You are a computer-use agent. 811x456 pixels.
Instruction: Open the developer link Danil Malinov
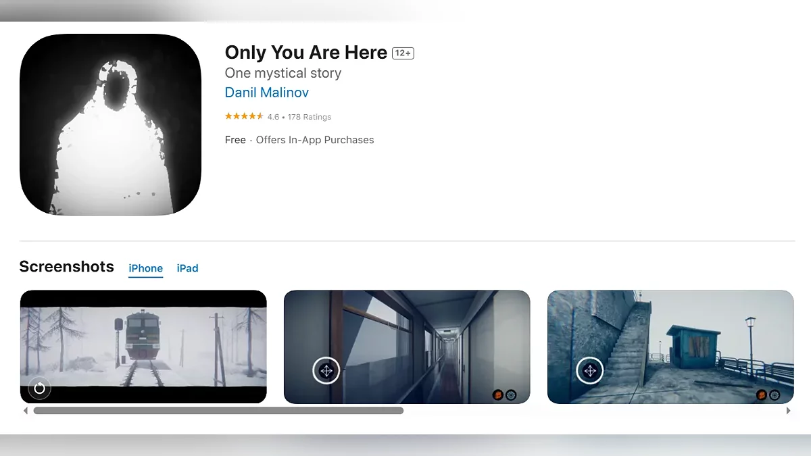point(267,93)
